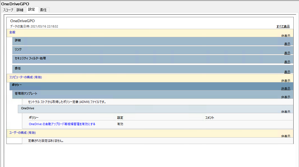Screen dimensions: 299x167
Task: Click the 有効 setting value
Action: (120, 124)
